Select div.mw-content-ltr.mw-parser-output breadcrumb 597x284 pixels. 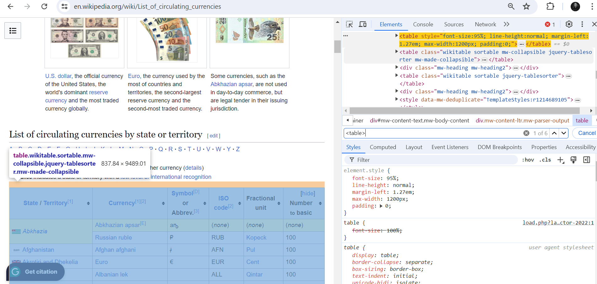pos(522,121)
